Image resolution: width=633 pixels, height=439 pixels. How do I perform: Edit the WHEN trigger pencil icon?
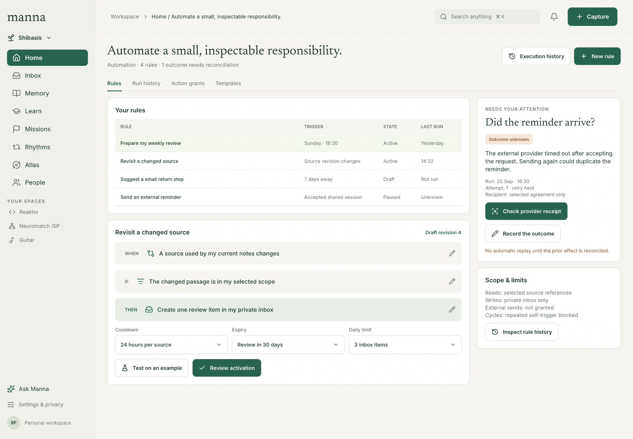point(452,253)
